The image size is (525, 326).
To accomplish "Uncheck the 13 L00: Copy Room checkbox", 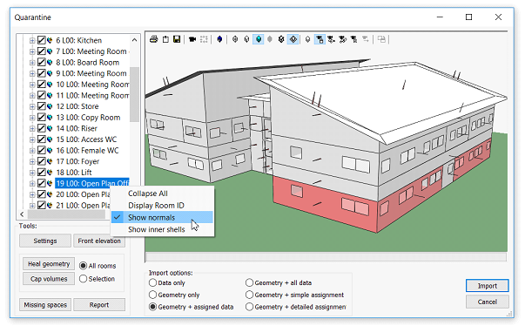I will point(41,118).
